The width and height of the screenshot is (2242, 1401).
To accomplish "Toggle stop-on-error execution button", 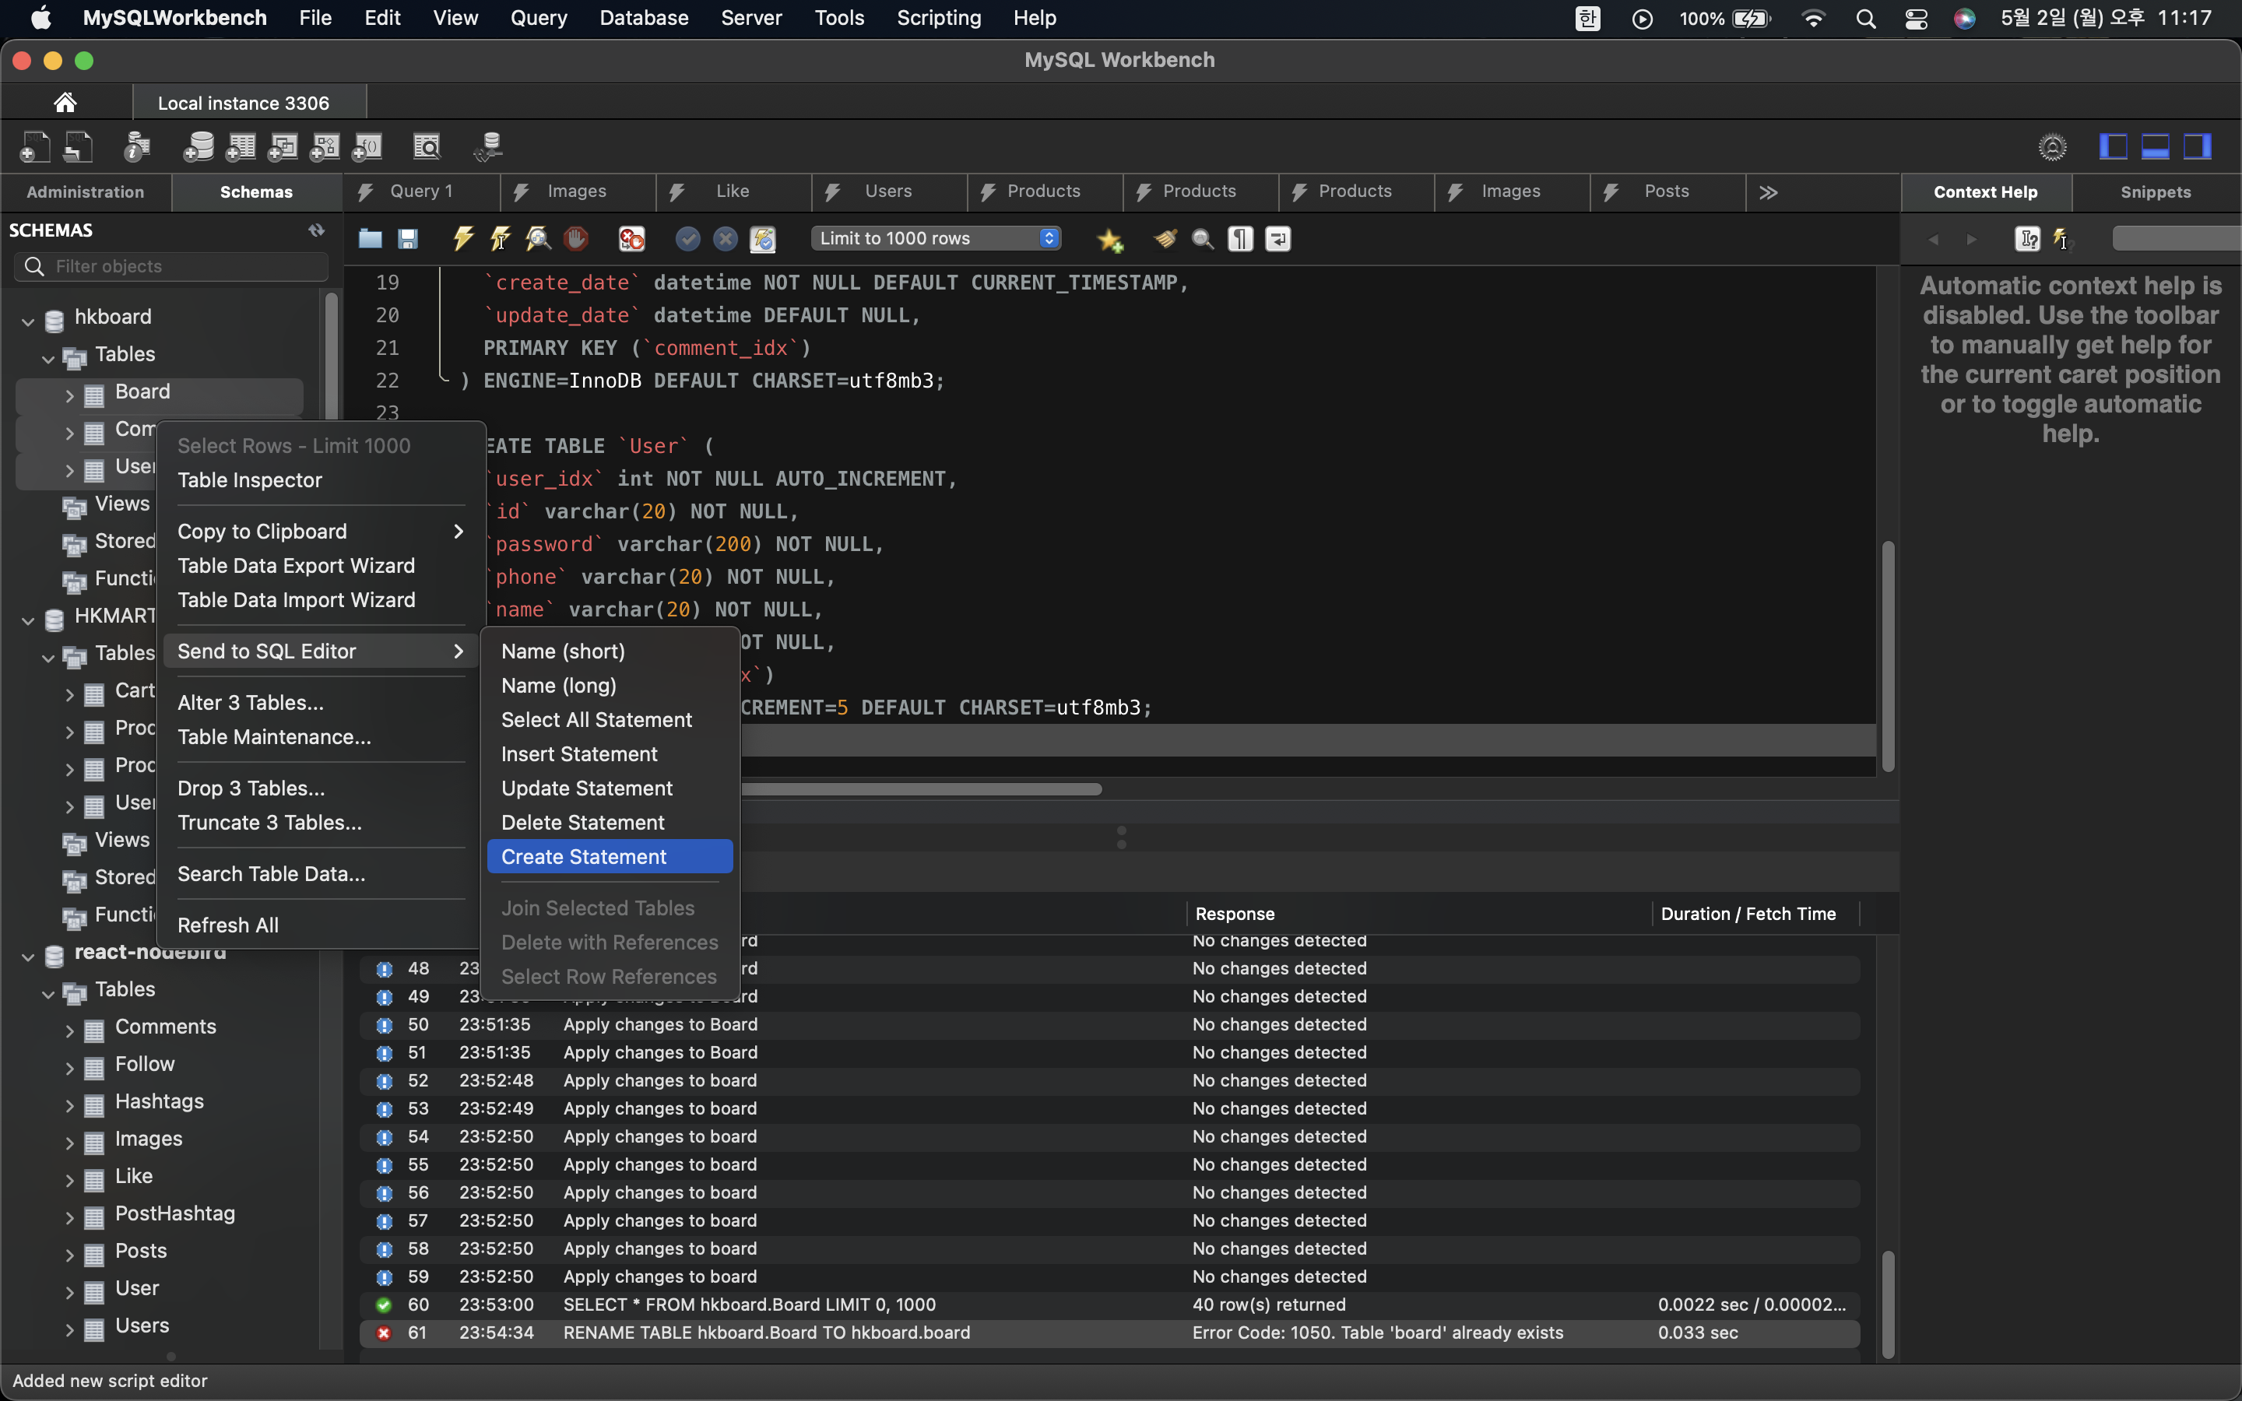I will point(632,239).
